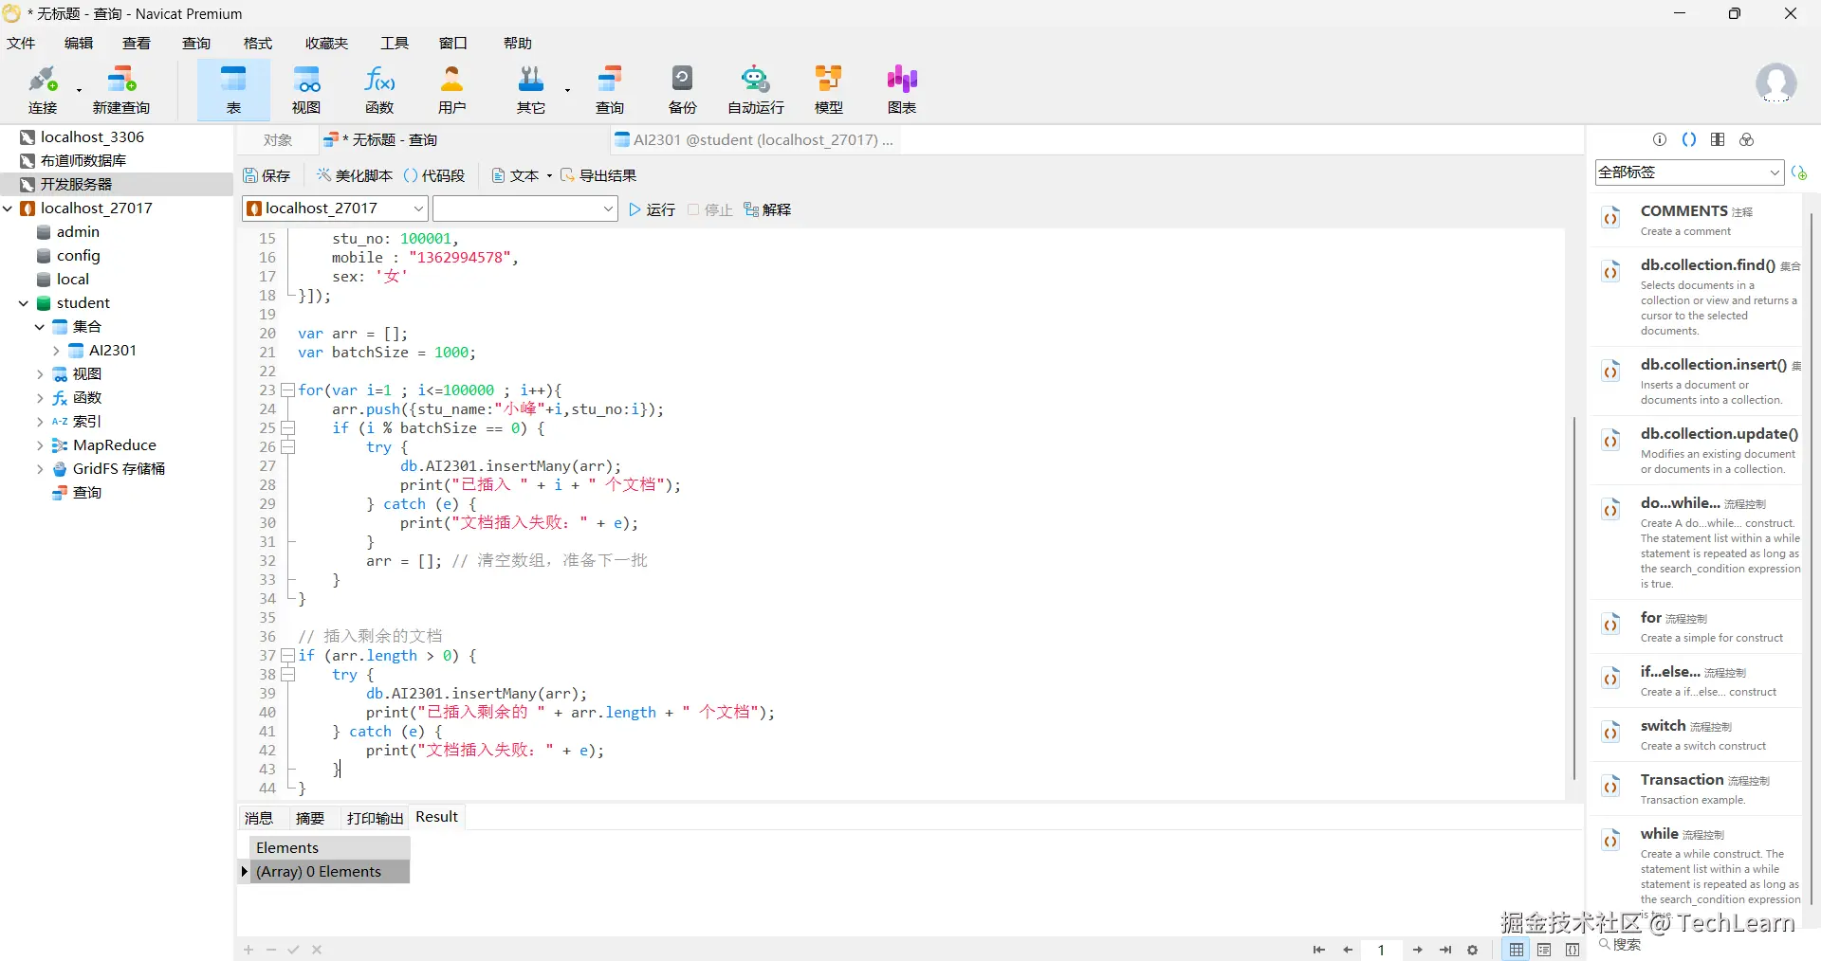Click the 美化脚本 beautify button

pos(355,176)
